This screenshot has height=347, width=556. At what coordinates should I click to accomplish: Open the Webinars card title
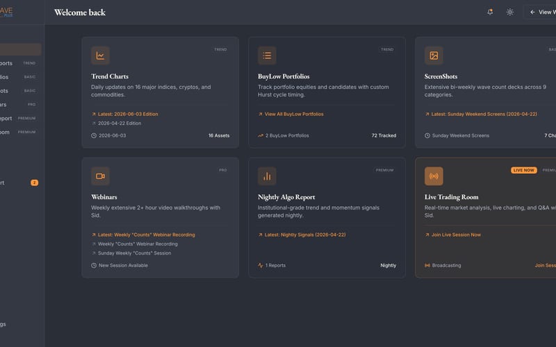click(x=104, y=197)
